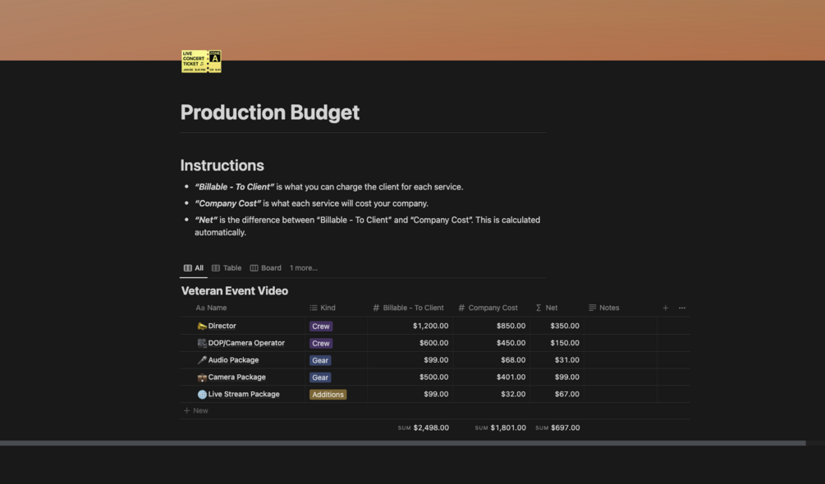This screenshot has height=484, width=825.
Task: Click the horizontal scrollbar at page bottom
Action: coord(402,443)
